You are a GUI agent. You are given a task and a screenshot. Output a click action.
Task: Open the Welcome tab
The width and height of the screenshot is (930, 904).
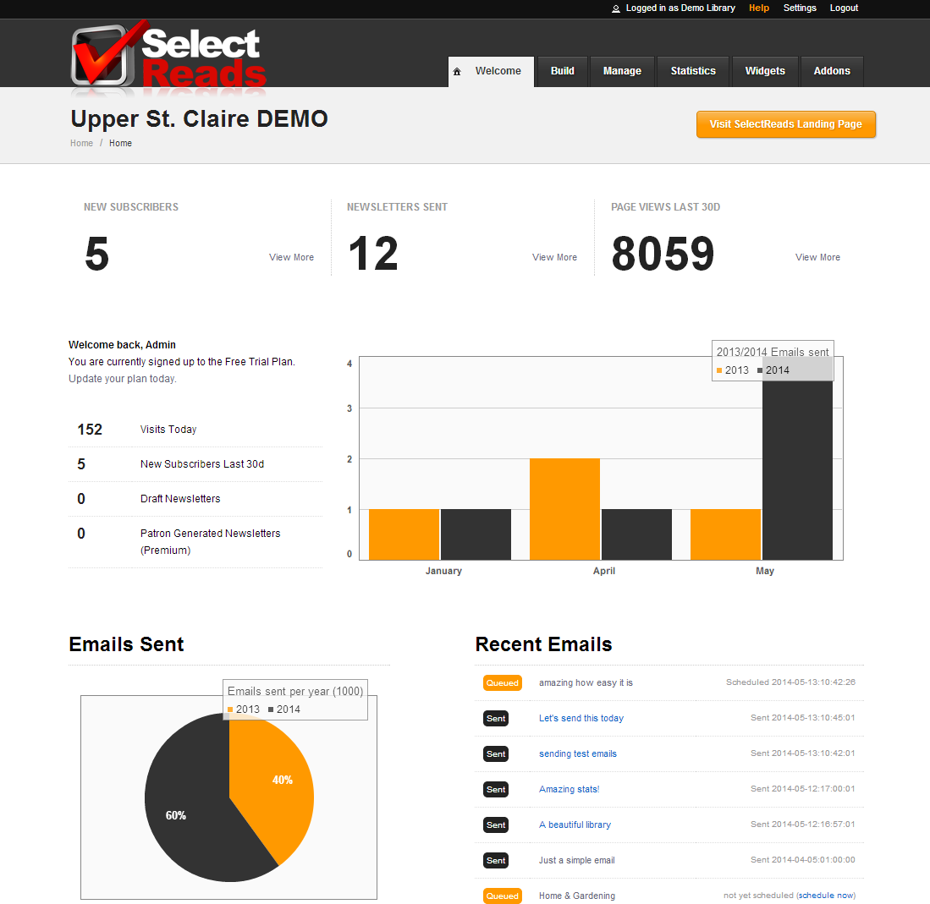coord(491,71)
